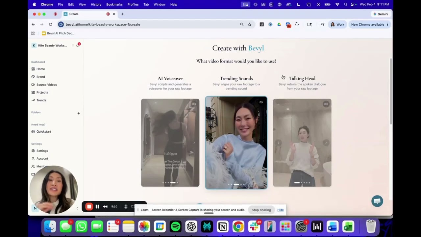421x237 pixels.
Task: Open Slack from the Dock
Action: click(x=254, y=226)
